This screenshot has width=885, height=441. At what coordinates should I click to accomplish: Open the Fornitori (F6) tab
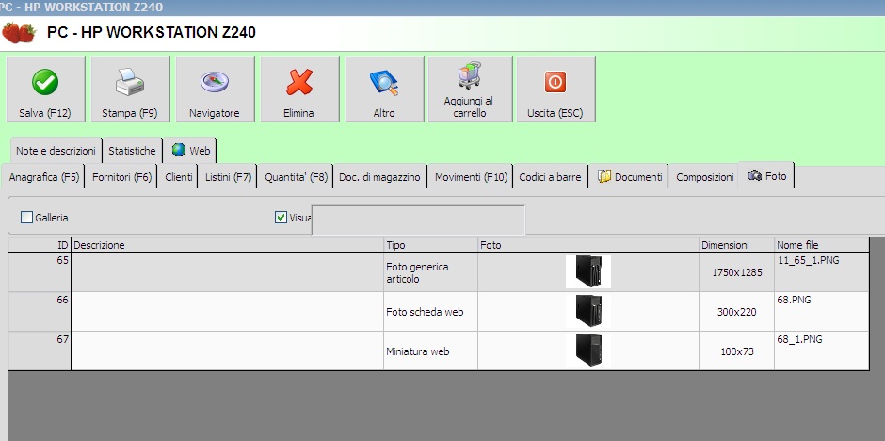click(121, 177)
